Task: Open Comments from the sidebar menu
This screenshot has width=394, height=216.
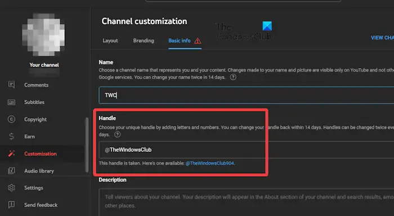Action: (36, 85)
